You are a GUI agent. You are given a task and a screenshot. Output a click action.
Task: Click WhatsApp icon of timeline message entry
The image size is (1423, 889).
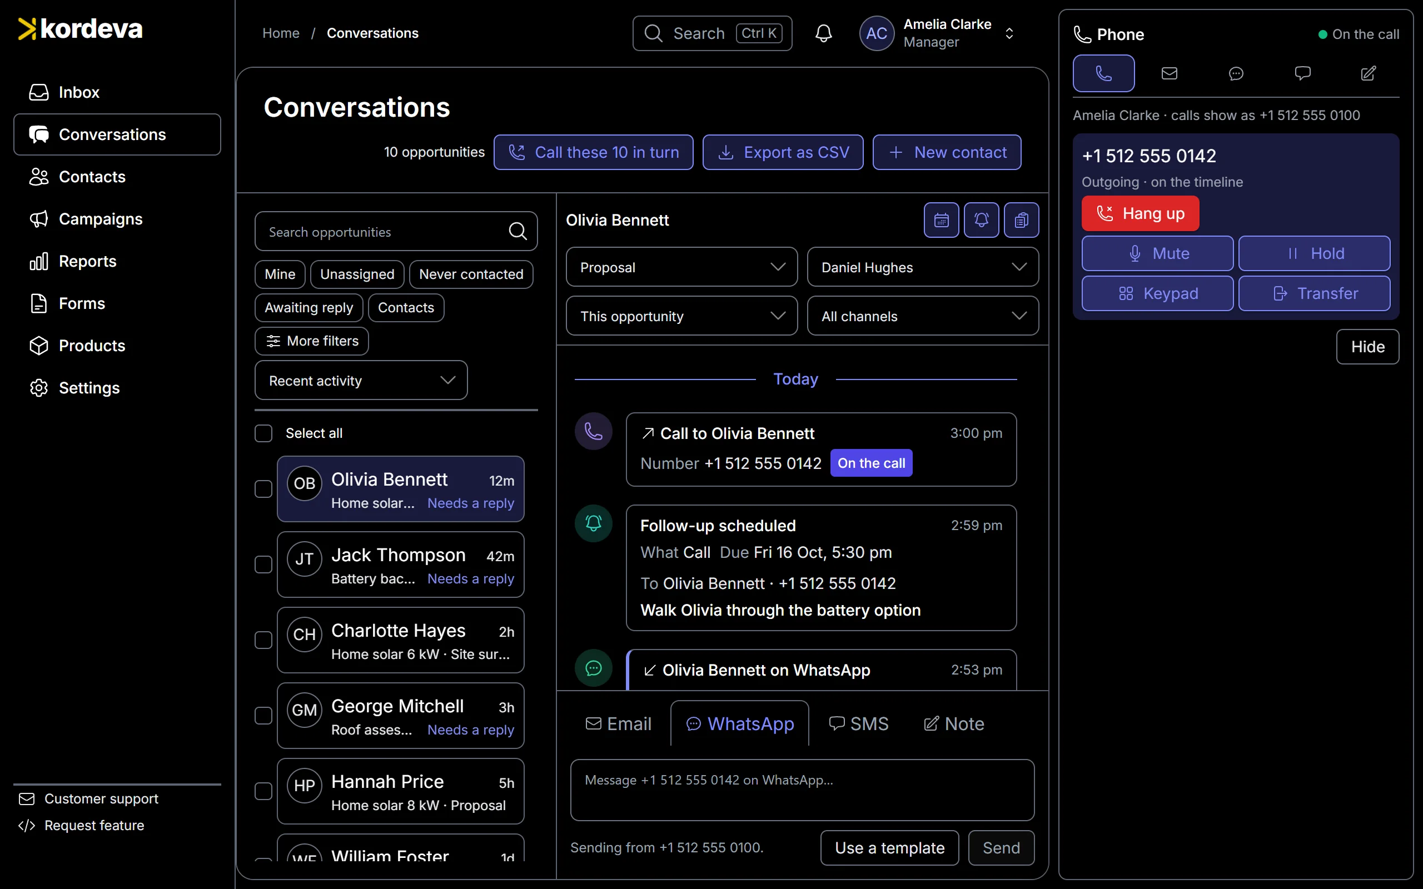tap(593, 668)
